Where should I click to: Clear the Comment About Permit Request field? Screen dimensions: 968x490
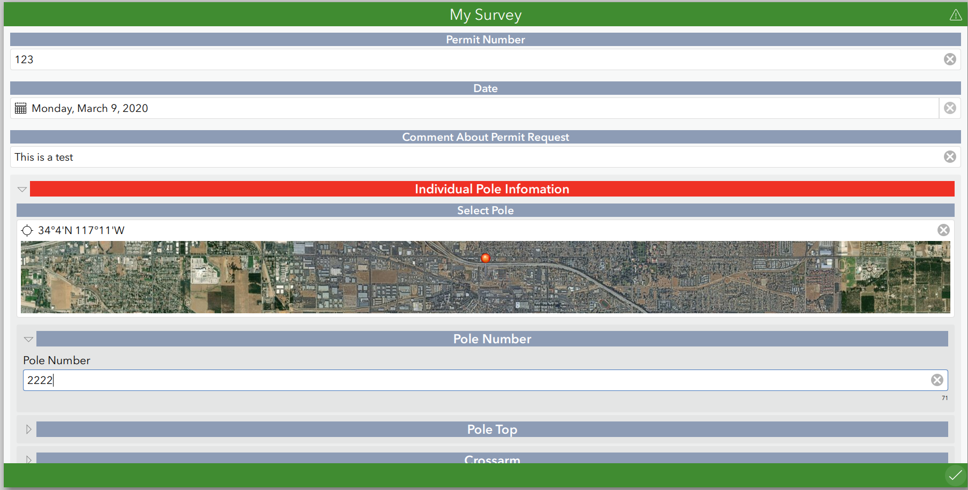[950, 157]
